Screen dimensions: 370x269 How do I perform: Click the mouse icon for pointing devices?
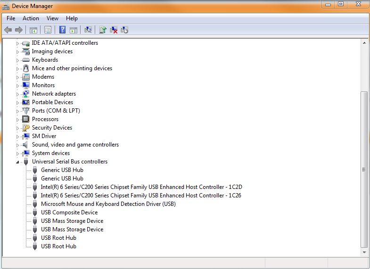point(26,68)
